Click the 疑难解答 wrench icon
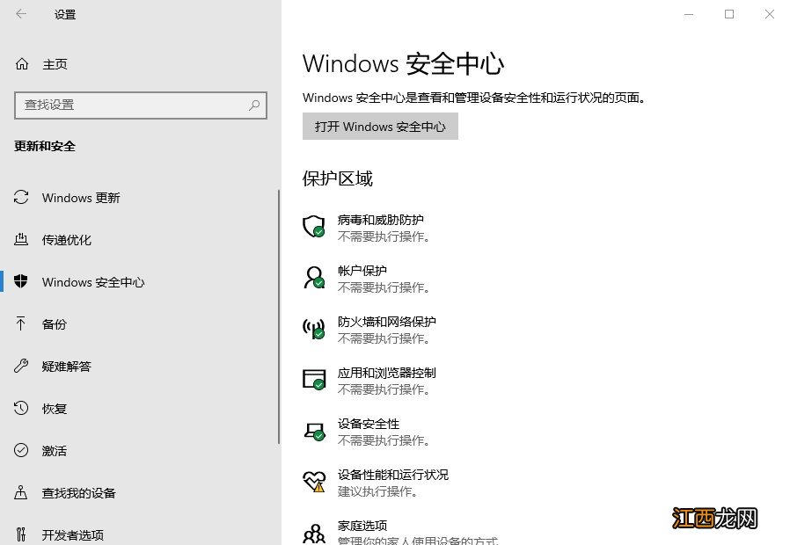The width and height of the screenshot is (790, 545). [20, 366]
